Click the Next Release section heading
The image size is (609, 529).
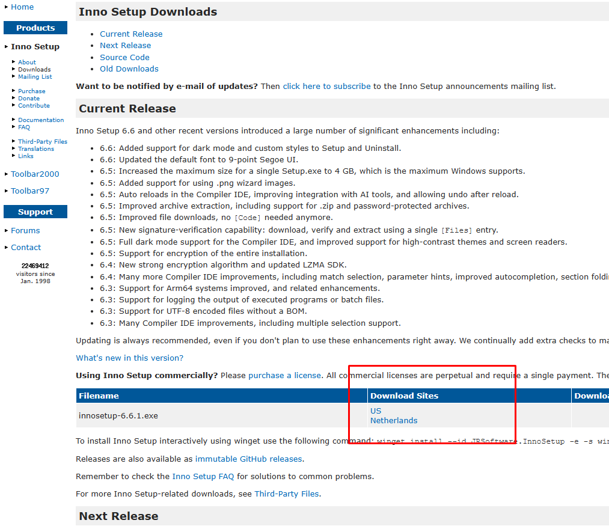coord(118,516)
